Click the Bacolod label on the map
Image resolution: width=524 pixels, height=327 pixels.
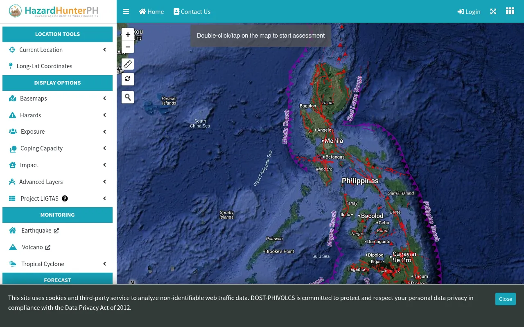372,216
